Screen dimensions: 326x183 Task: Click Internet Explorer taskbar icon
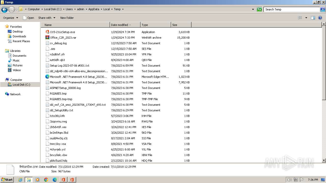click(x=20, y=180)
